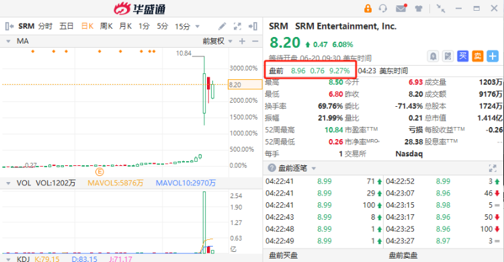Expand the 15分 period dropdown
The width and height of the screenshot is (504, 262).
point(198,26)
